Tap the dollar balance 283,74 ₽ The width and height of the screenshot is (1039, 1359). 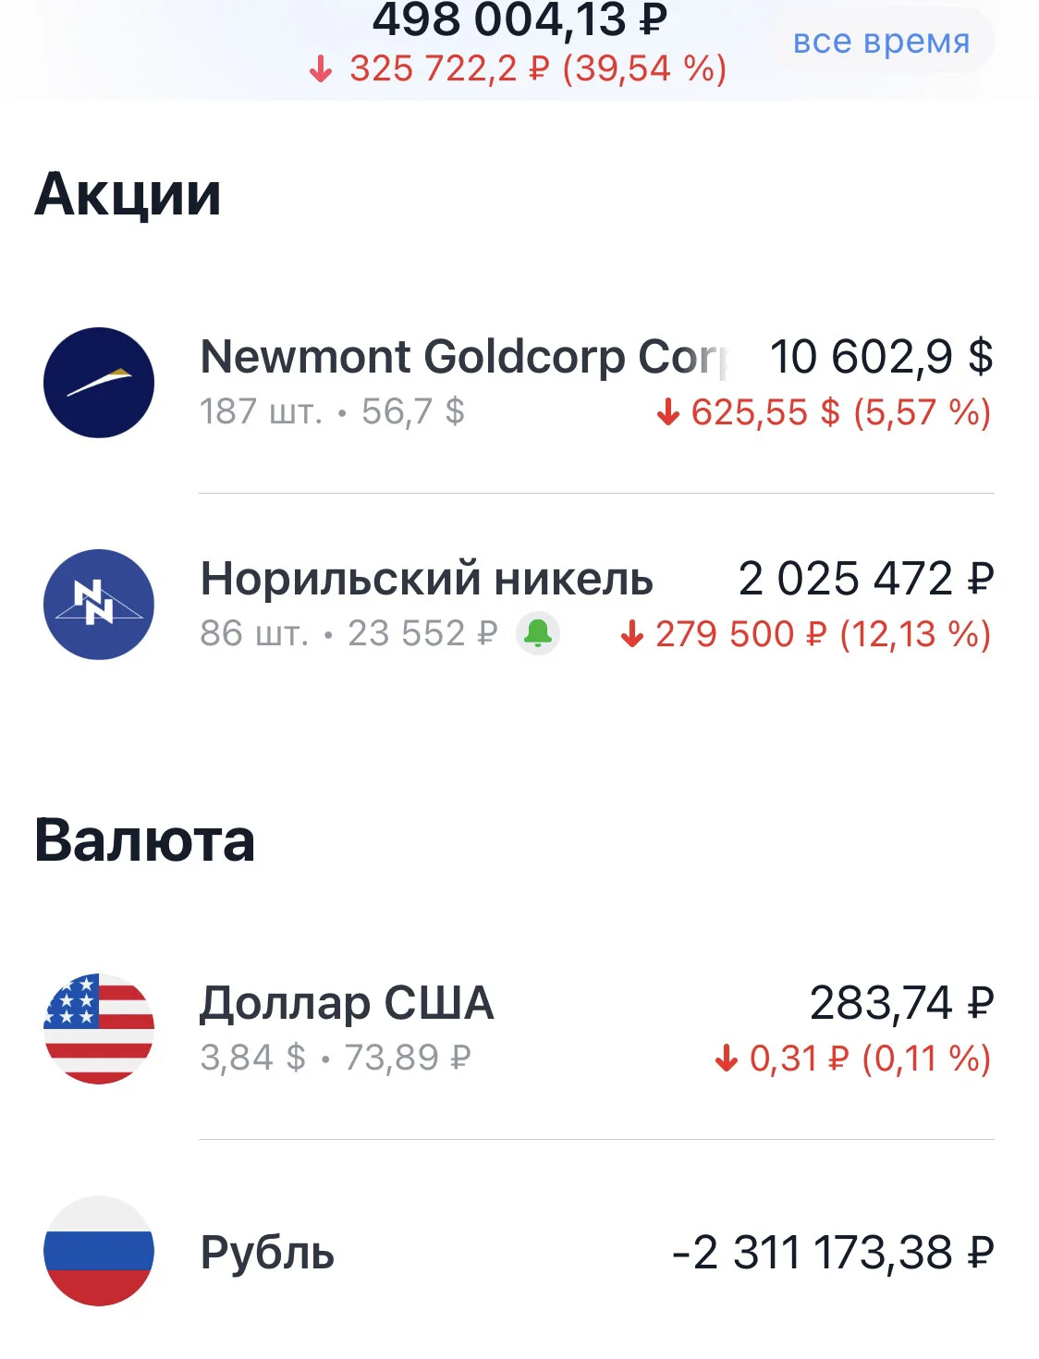(x=902, y=1003)
